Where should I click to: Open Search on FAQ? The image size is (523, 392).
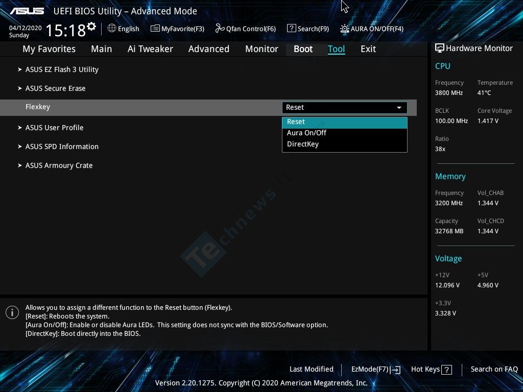pyautogui.click(x=494, y=369)
